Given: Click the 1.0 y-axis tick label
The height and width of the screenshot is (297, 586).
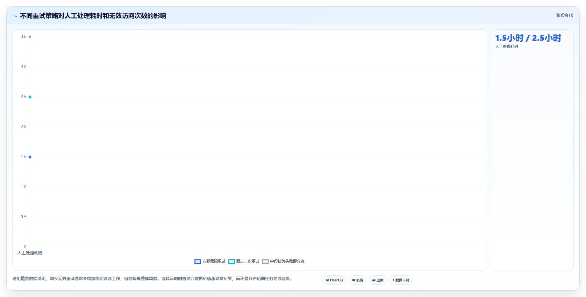Looking at the screenshot, I should (x=24, y=187).
